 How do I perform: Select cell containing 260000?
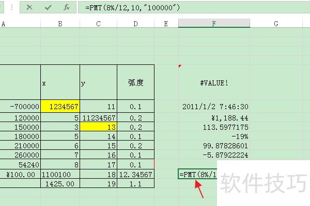click(20, 154)
